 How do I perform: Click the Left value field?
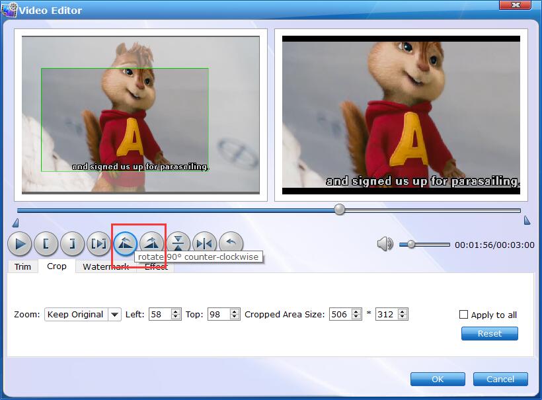160,314
